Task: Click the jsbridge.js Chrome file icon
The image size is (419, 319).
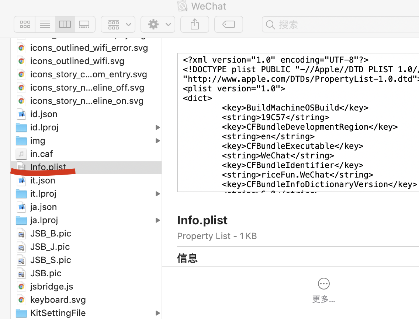Action: click(x=21, y=287)
